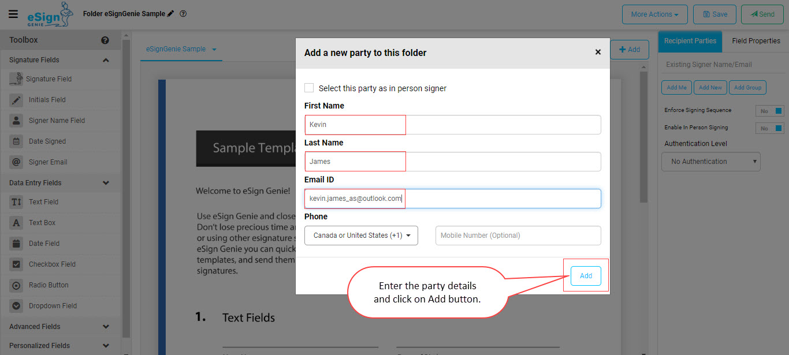This screenshot has width=789, height=355.
Task: Toggle Enable In Person Signing switch
Action: click(769, 128)
